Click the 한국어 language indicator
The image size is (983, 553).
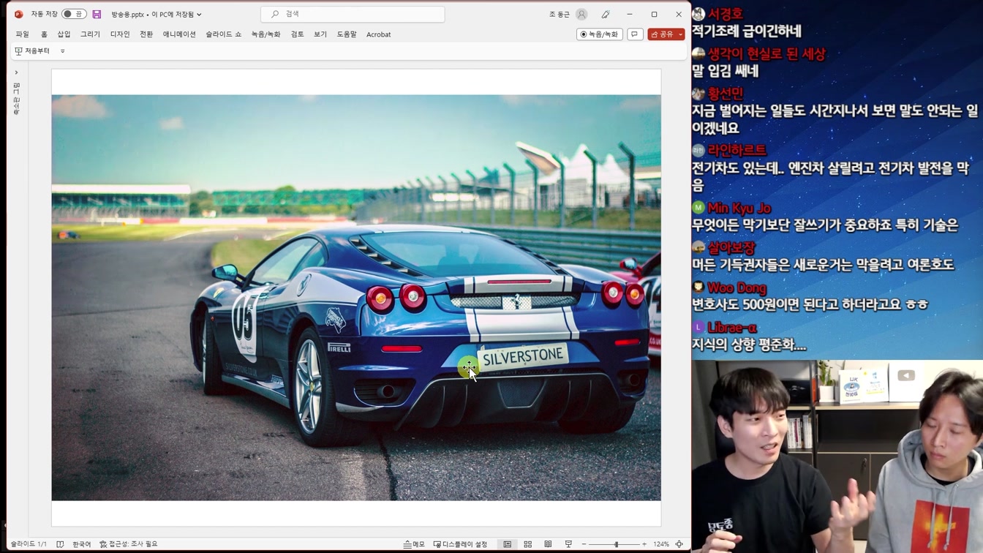coord(82,544)
